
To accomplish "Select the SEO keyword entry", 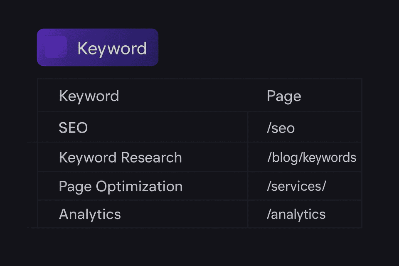I will tap(73, 128).
